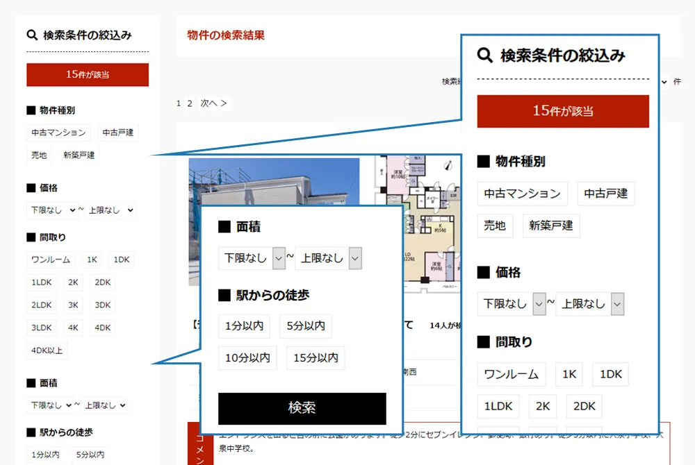
Task: Toggle 売地 property type in the left sidebar
Action: (39, 155)
